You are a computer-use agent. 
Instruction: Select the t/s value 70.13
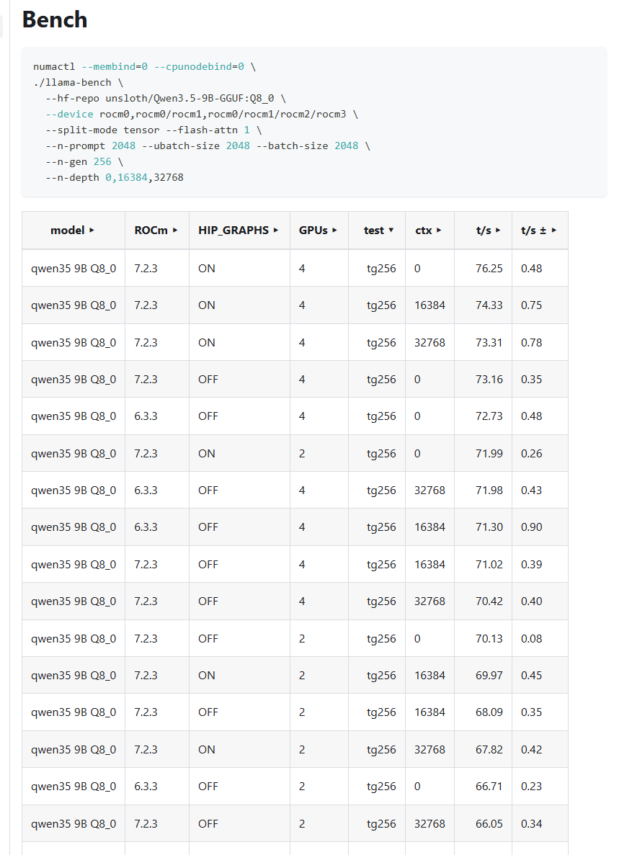(x=489, y=638)
